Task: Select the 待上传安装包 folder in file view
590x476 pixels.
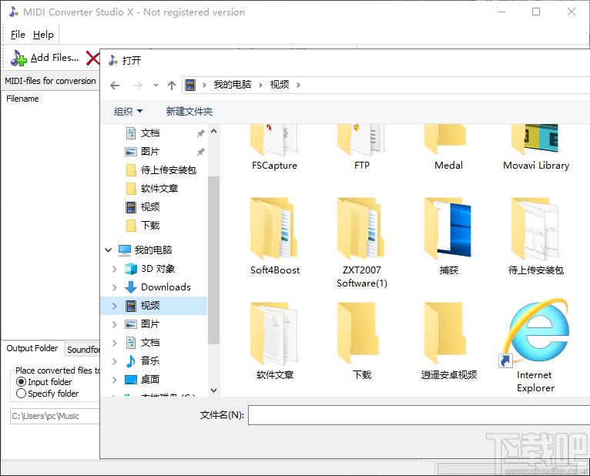Action: [536, 236]
